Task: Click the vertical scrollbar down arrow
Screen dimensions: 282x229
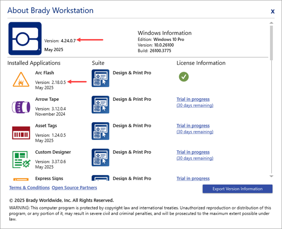Action: click(271, 176)
